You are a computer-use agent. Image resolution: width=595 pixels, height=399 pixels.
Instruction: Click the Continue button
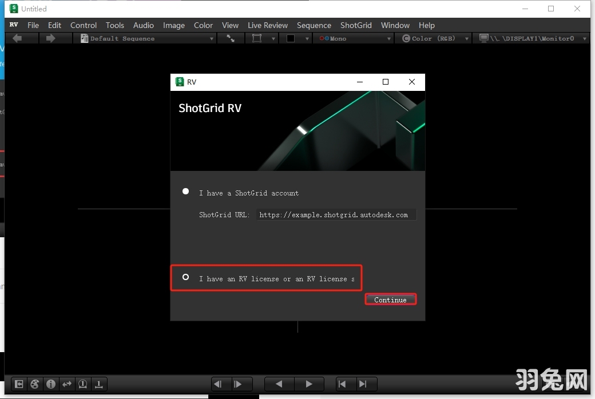[x=390, y=299]
